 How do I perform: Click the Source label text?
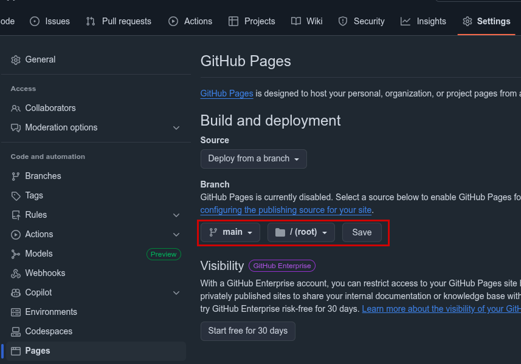pyautogui.click(x=215, y=140)
